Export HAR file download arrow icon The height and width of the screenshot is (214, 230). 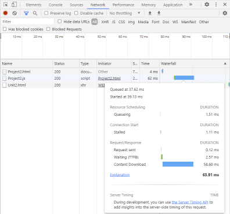pyautogui.click(x=159, y=13)
